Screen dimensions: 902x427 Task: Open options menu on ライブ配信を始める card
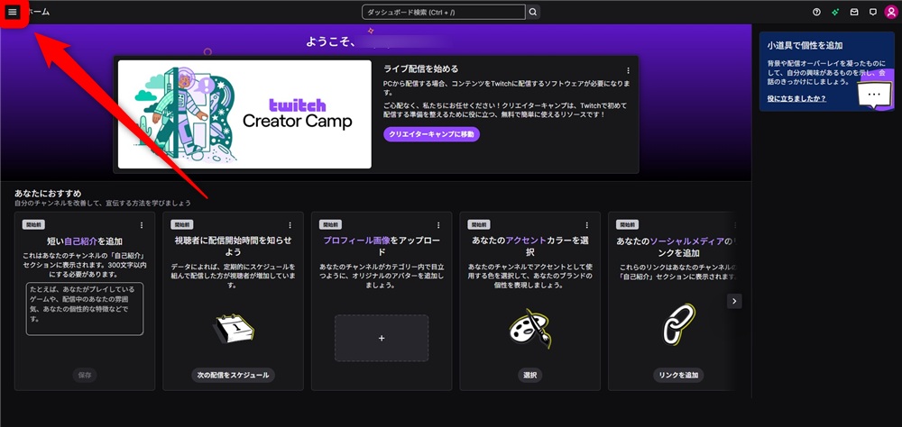pos(628,70)
